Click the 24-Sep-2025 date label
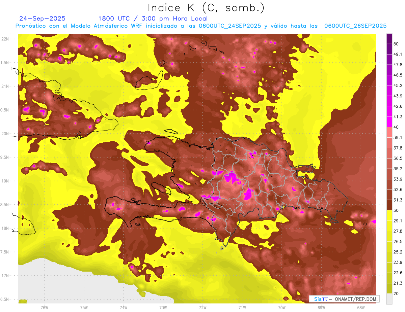Viewport: 405px width, 312px height. (43, 19)
